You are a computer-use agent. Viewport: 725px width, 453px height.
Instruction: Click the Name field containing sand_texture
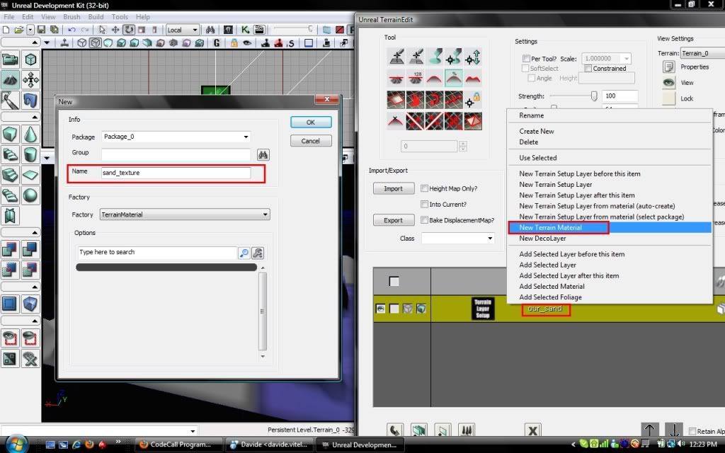click(x=176, y=173)
